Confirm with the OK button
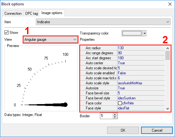 (123, 130)
